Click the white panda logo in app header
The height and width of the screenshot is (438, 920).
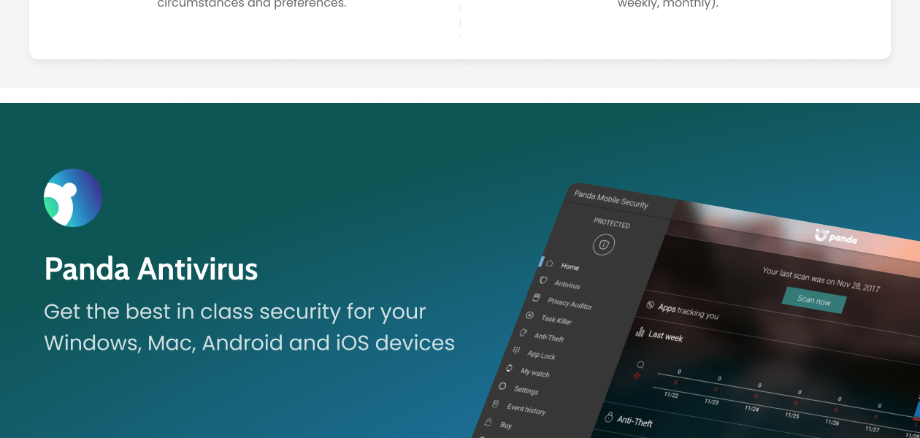(x=836, y=237)
